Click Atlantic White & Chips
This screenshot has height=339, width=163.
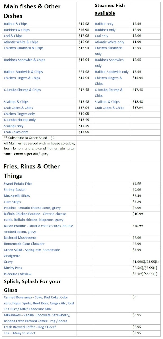21,42
